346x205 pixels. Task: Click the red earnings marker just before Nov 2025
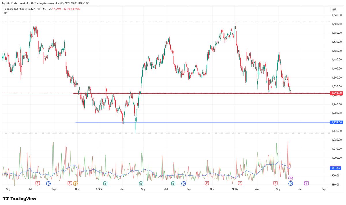click(x=206, y=183)
